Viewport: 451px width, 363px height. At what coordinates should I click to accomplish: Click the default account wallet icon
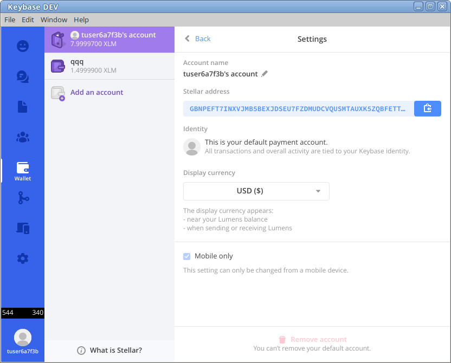[58, 40]
